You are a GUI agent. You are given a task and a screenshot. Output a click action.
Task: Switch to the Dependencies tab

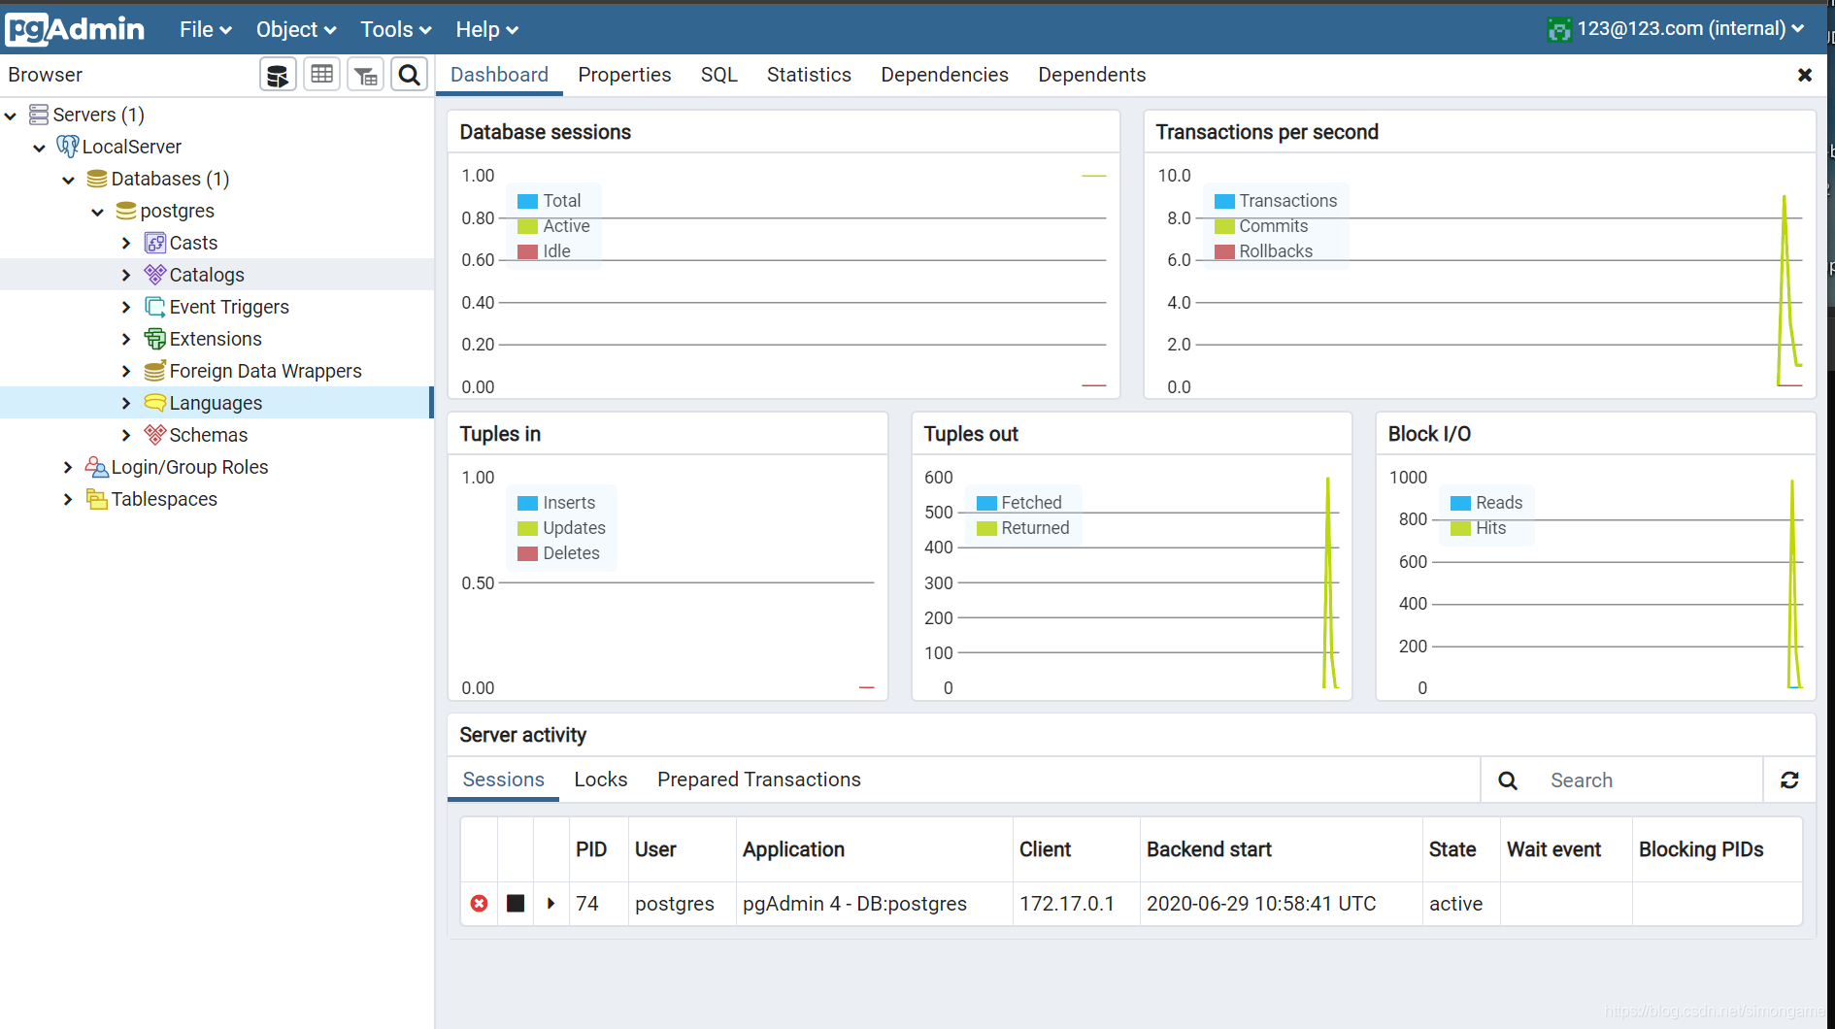click(x=945, y=75)
